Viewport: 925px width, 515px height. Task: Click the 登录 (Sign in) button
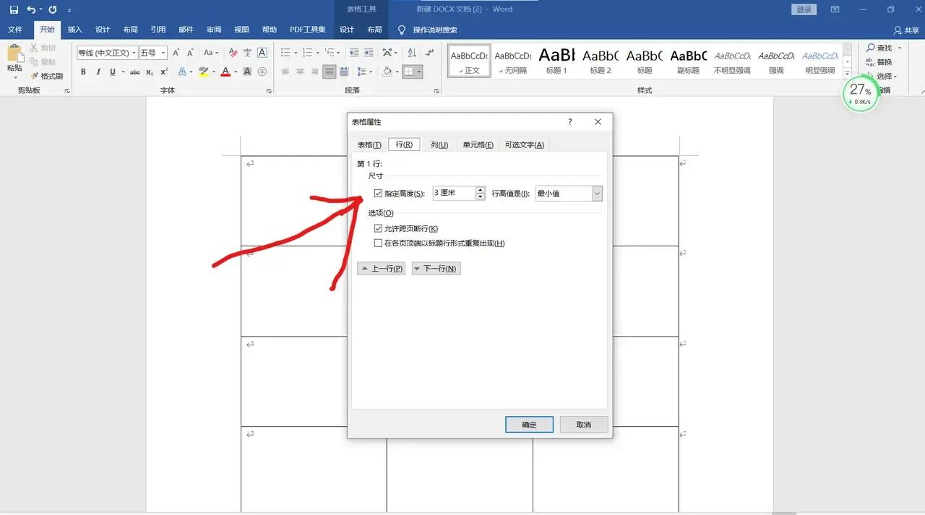tap(804, 9)
